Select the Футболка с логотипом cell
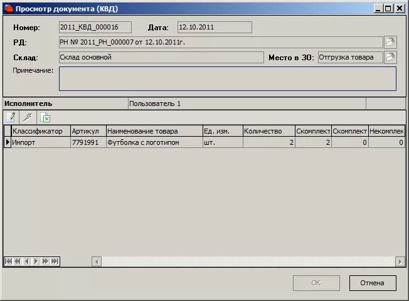409x301 pixels. coord(154,142)
